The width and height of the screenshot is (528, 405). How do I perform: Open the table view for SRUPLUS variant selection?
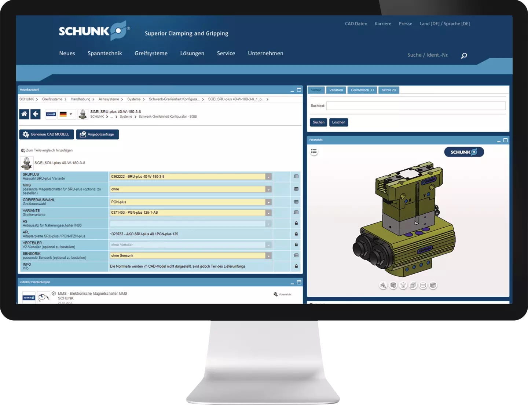296,176
